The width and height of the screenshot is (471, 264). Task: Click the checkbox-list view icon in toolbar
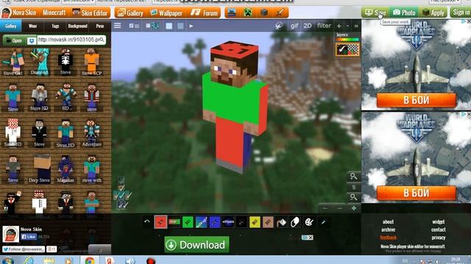pyautogui.click(x=134, y=26)
